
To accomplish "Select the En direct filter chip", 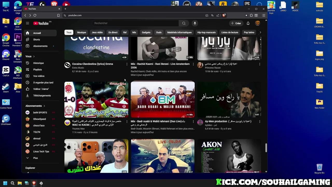I will (113, 32).
